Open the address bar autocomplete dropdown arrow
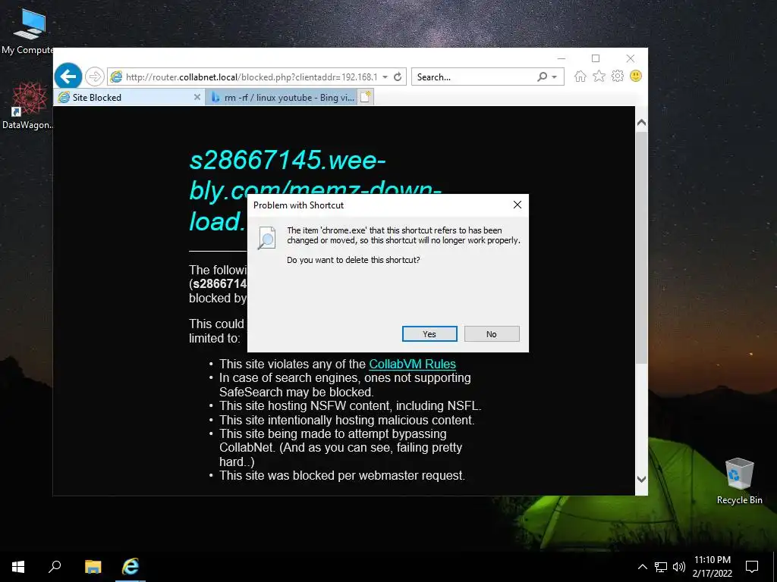Screen dimensions: 777x582 385,77
